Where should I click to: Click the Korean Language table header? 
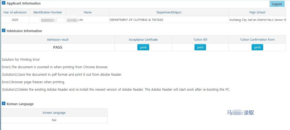coord(54,113)
